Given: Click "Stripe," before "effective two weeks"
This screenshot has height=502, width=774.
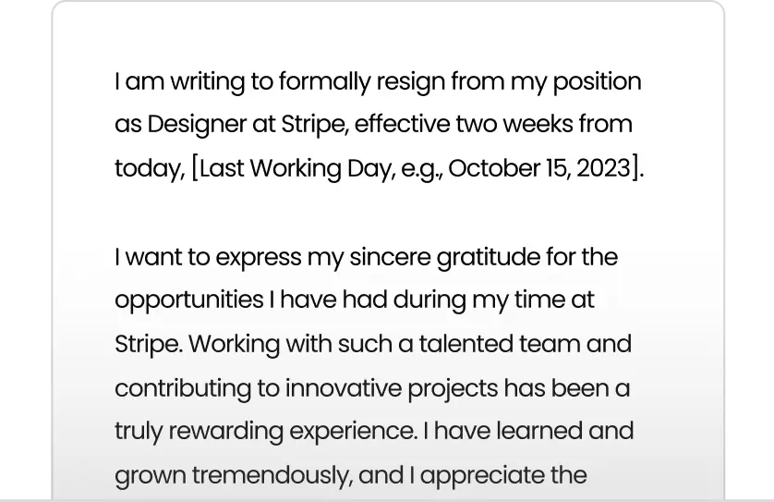Looking at the screenshot, I should (x=315, y=125).
